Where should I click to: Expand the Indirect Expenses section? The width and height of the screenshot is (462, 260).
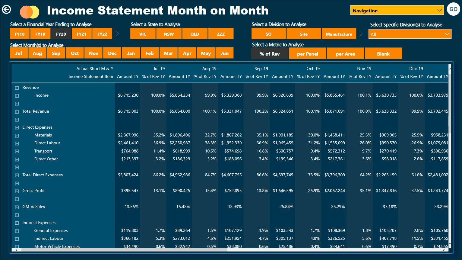17,223
